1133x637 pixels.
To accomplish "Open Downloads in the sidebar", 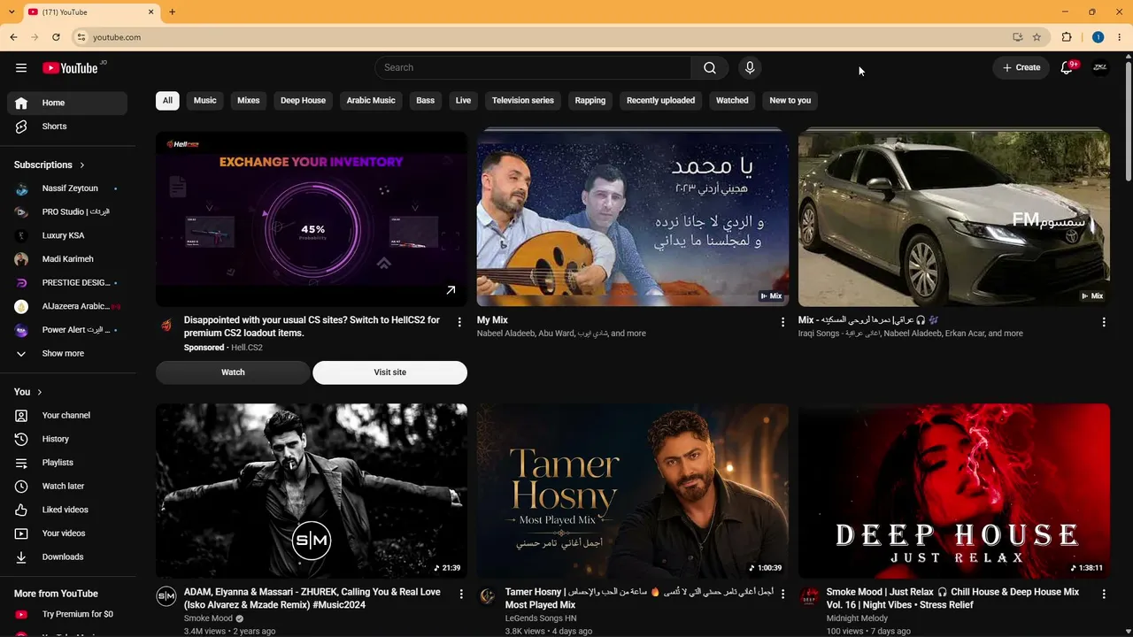I will click(x=67, y=556).
